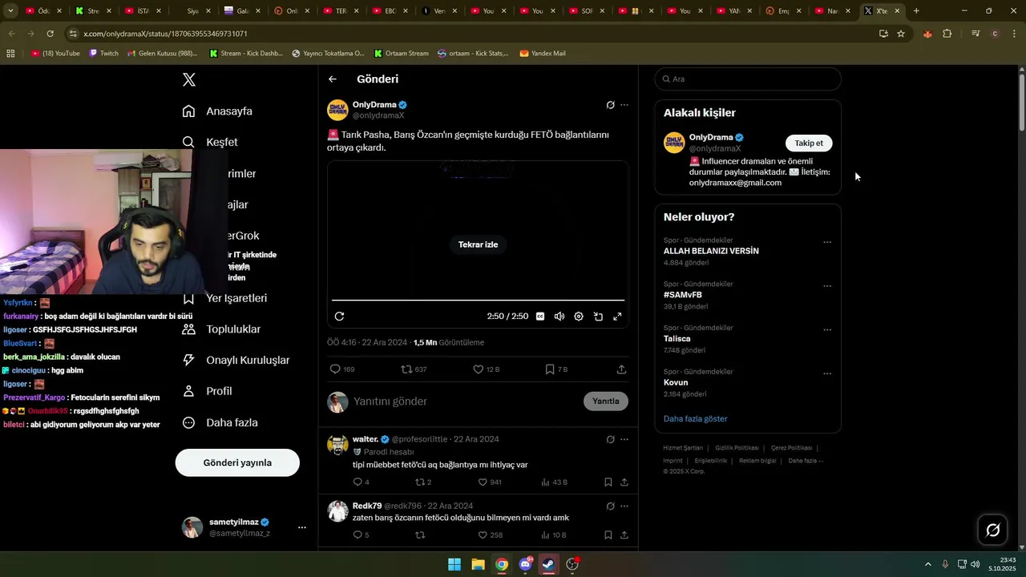The height and width of the screenshot is (577, 1026).
Task: Open Discord from the taskbar
Action: [x=525, y=564]
